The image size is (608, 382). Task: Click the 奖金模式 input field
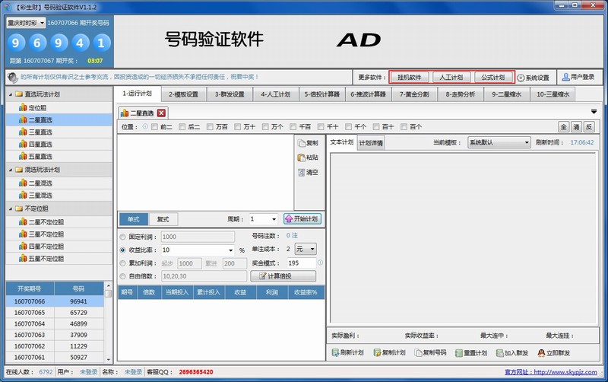(x=299, y=263)
